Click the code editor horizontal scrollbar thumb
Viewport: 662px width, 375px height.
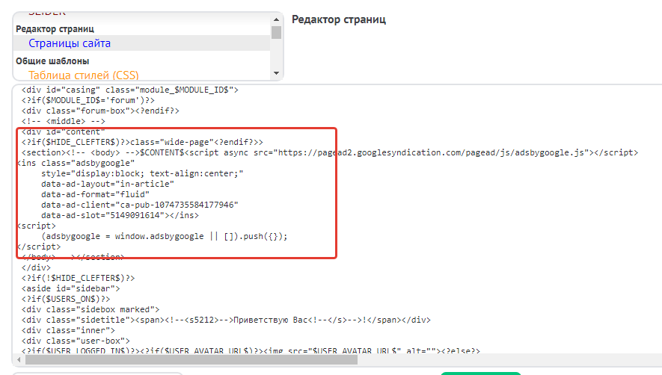coord(191,360)
